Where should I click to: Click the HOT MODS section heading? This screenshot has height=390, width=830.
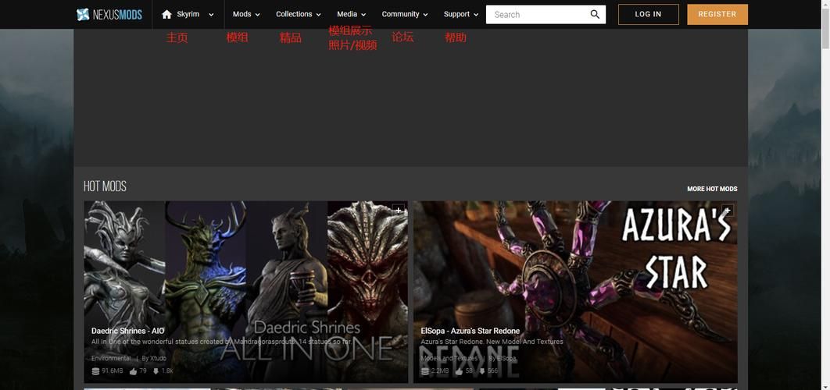(x=105, y=186)
